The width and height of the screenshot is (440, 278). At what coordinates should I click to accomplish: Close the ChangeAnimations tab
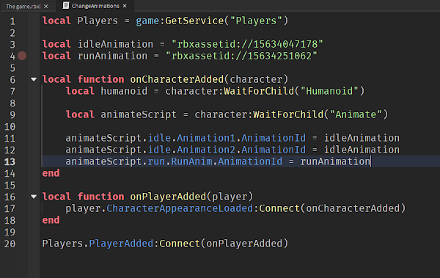pyautogui.click(x=125, y=6)
